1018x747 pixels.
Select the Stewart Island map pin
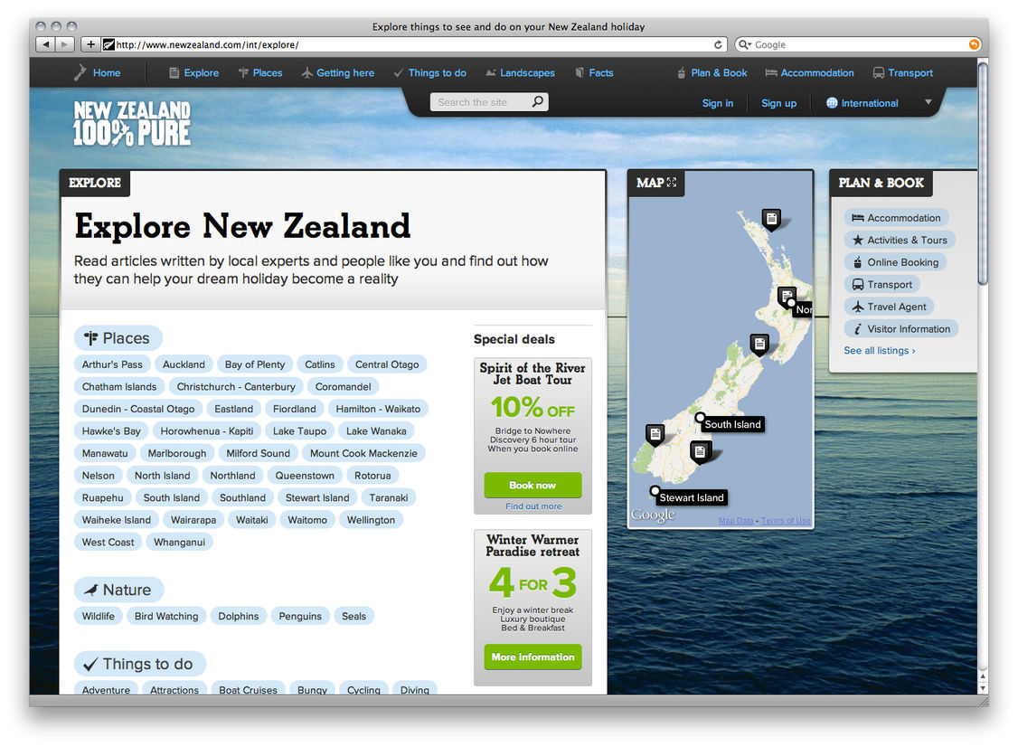click(x=655, y=491)
